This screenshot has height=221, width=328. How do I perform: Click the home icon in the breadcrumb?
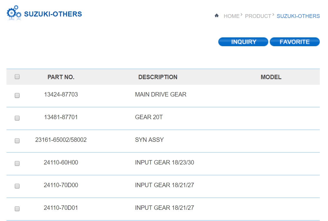click(x=217, y=16)
